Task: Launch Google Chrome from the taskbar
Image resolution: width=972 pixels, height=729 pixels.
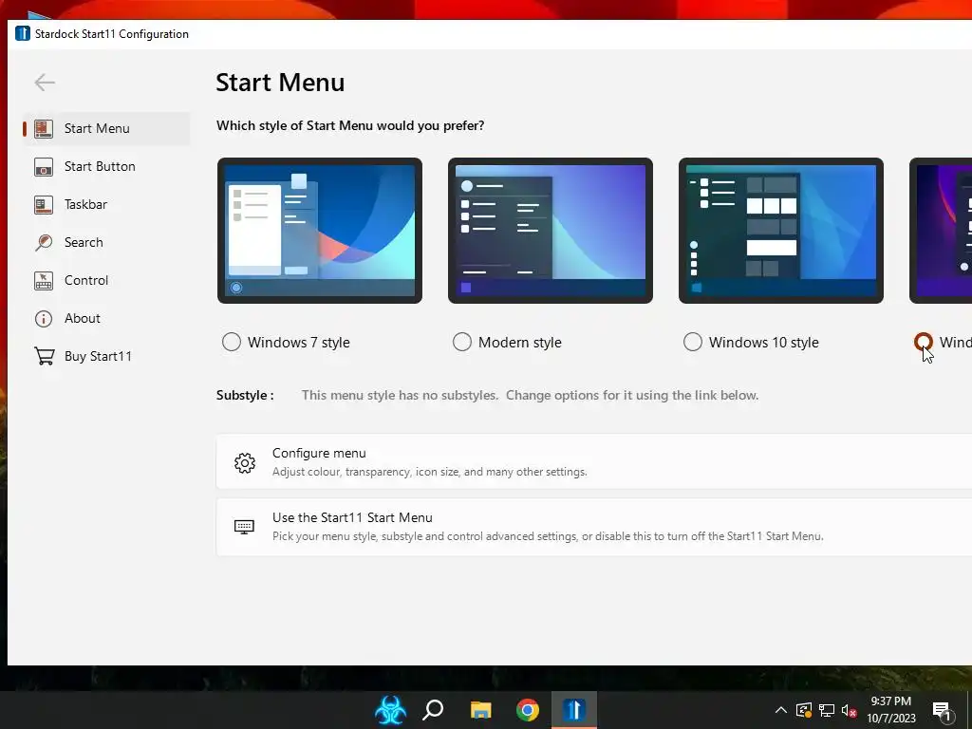Action: (528, 710)
